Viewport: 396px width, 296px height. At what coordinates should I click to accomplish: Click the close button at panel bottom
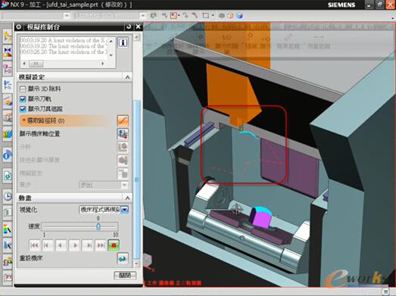click(125, 275)
